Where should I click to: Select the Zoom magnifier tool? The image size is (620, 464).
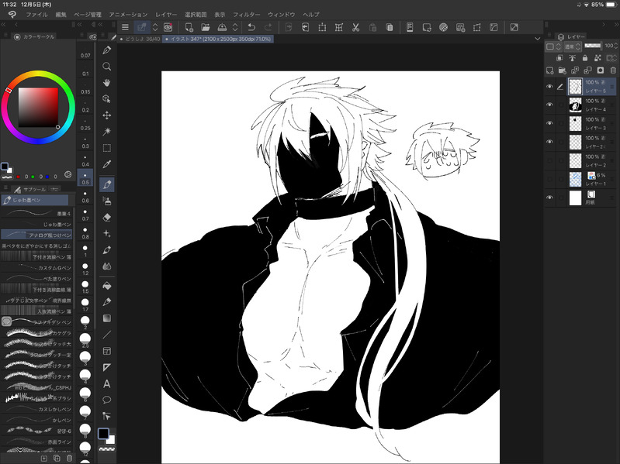[x=107, y=67]
